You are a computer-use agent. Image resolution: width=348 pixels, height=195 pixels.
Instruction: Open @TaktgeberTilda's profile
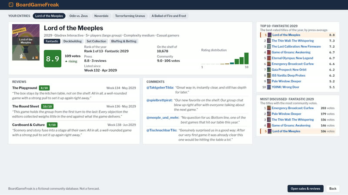click(x=160, y=88)
